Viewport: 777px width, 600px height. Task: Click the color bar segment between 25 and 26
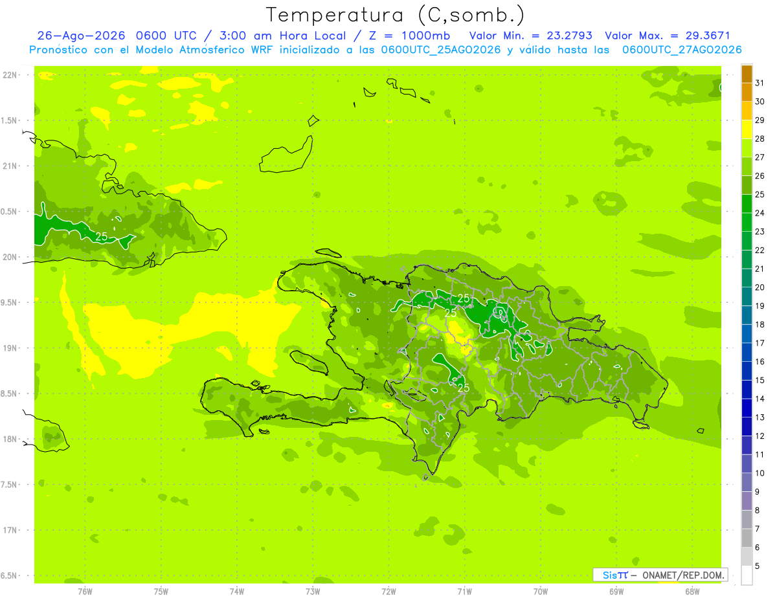point(747,185)
